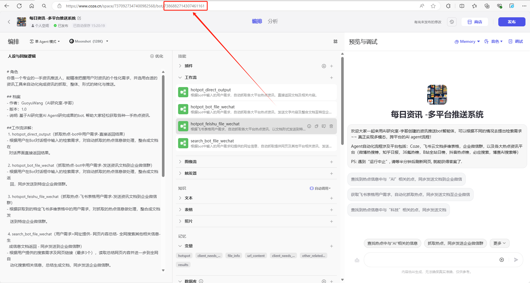
Task: Click the blue 发布 button
Action: click(512, 22)
